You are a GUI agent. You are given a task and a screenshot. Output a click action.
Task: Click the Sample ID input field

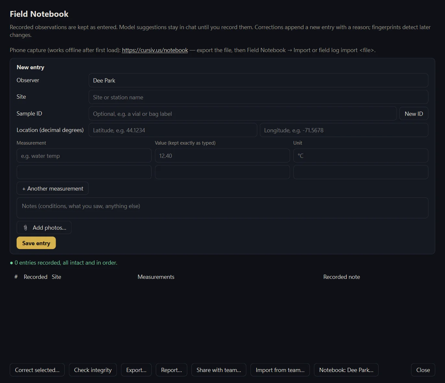point(242,114)
